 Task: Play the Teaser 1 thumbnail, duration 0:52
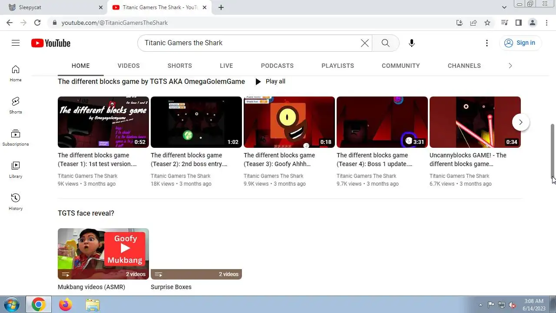click(x=103, y=122)
